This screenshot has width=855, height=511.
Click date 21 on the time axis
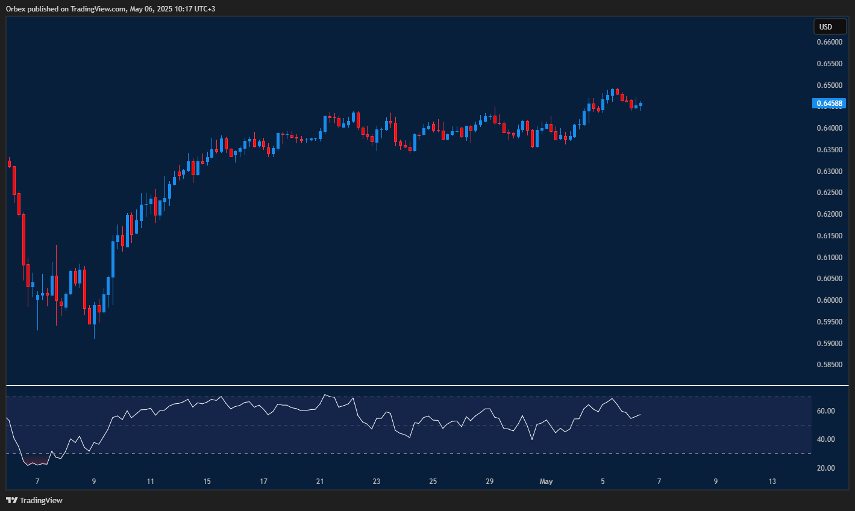[x=320, y=482]
